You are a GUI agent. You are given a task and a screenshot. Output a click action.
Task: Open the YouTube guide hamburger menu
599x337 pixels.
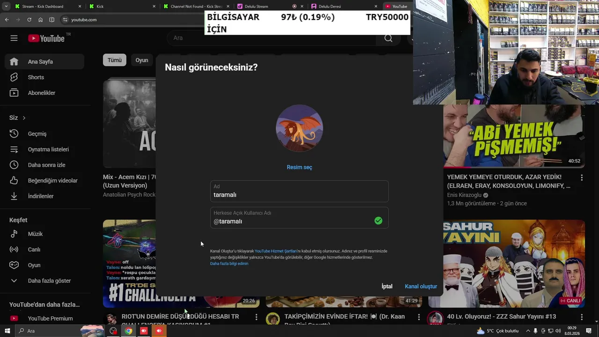click(14, 38)
